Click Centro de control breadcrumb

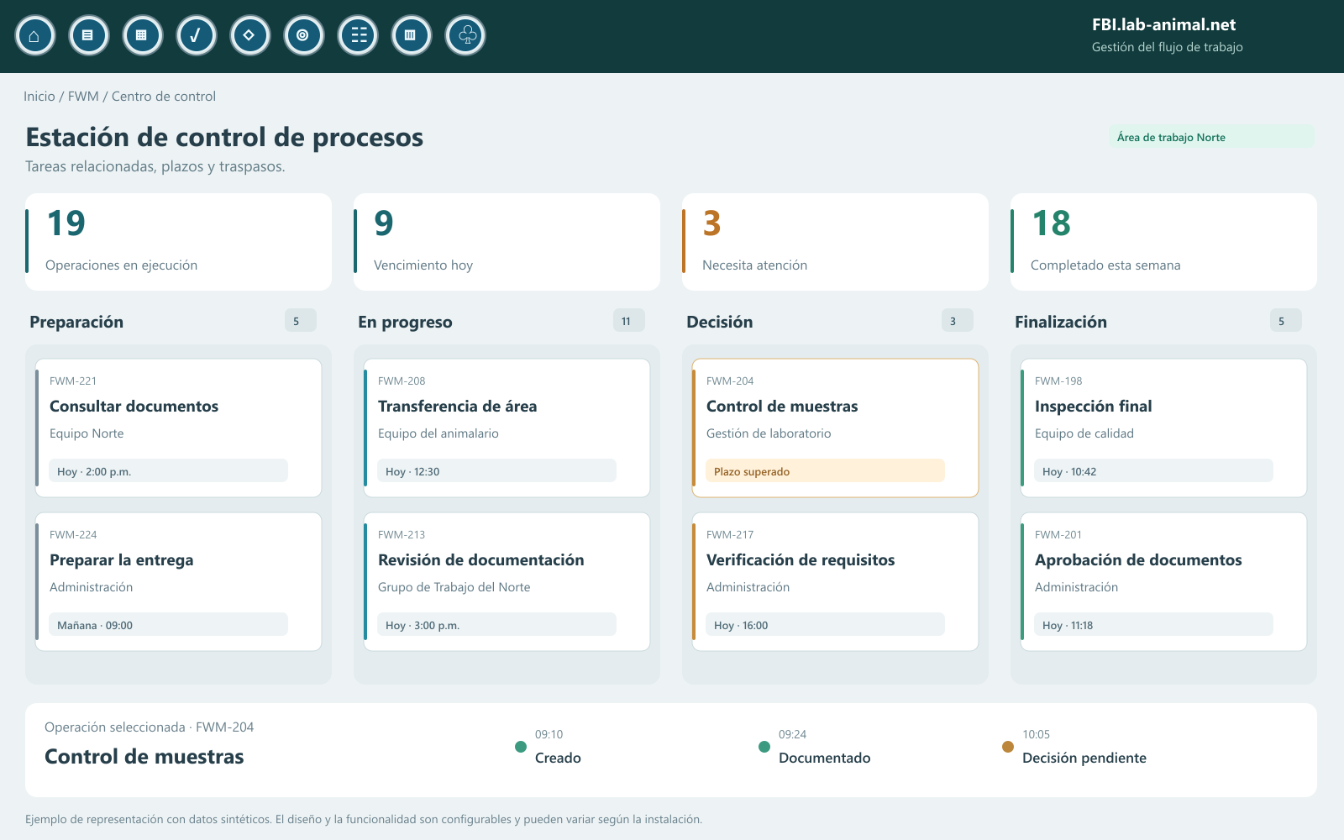click(164, 97)
